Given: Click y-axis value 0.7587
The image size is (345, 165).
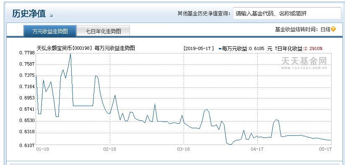Looking at the screenshot, I should point(27,64).
